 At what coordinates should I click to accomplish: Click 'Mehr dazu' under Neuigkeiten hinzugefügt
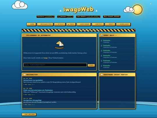coord(29,105)
